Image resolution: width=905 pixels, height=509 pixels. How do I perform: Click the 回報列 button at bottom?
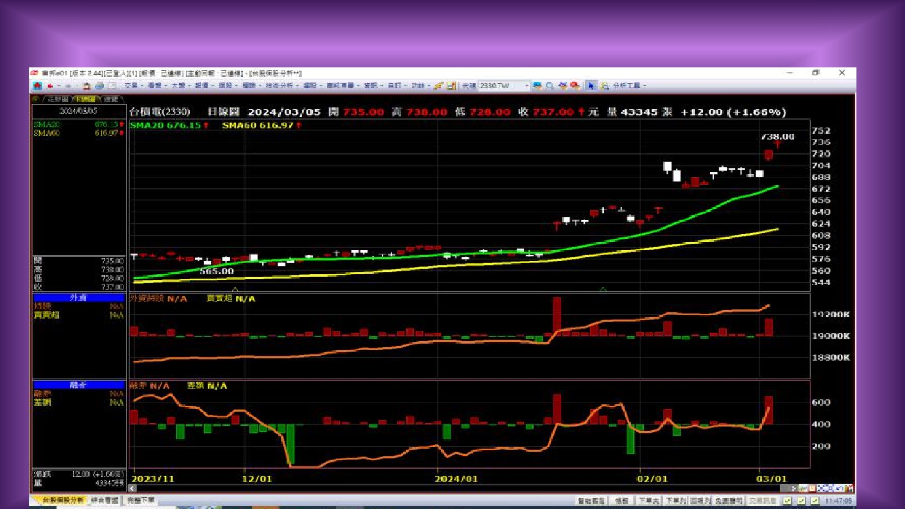[700, 501]
